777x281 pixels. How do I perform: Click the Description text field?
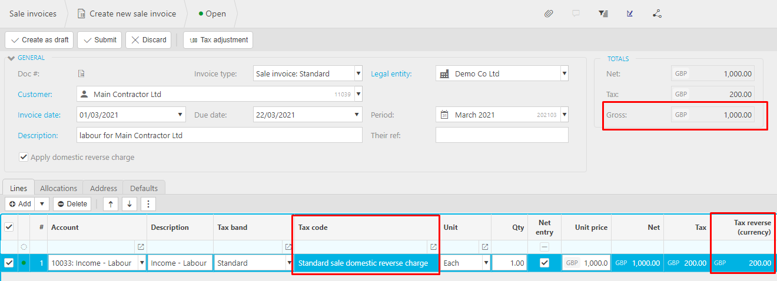219,135
